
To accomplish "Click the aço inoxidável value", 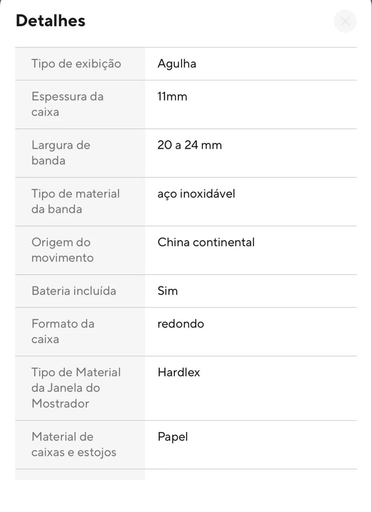I will [x=196, y=194].
